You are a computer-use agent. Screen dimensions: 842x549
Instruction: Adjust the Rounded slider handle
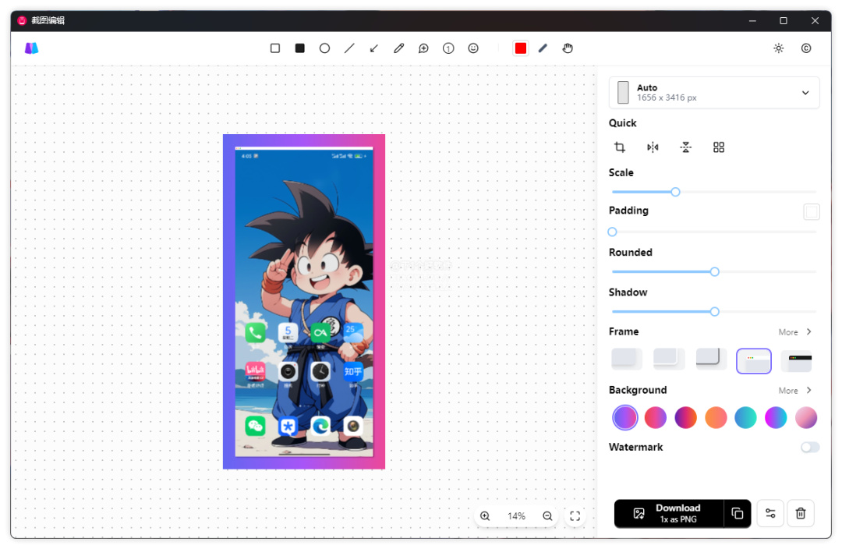(x=715, y=272)
